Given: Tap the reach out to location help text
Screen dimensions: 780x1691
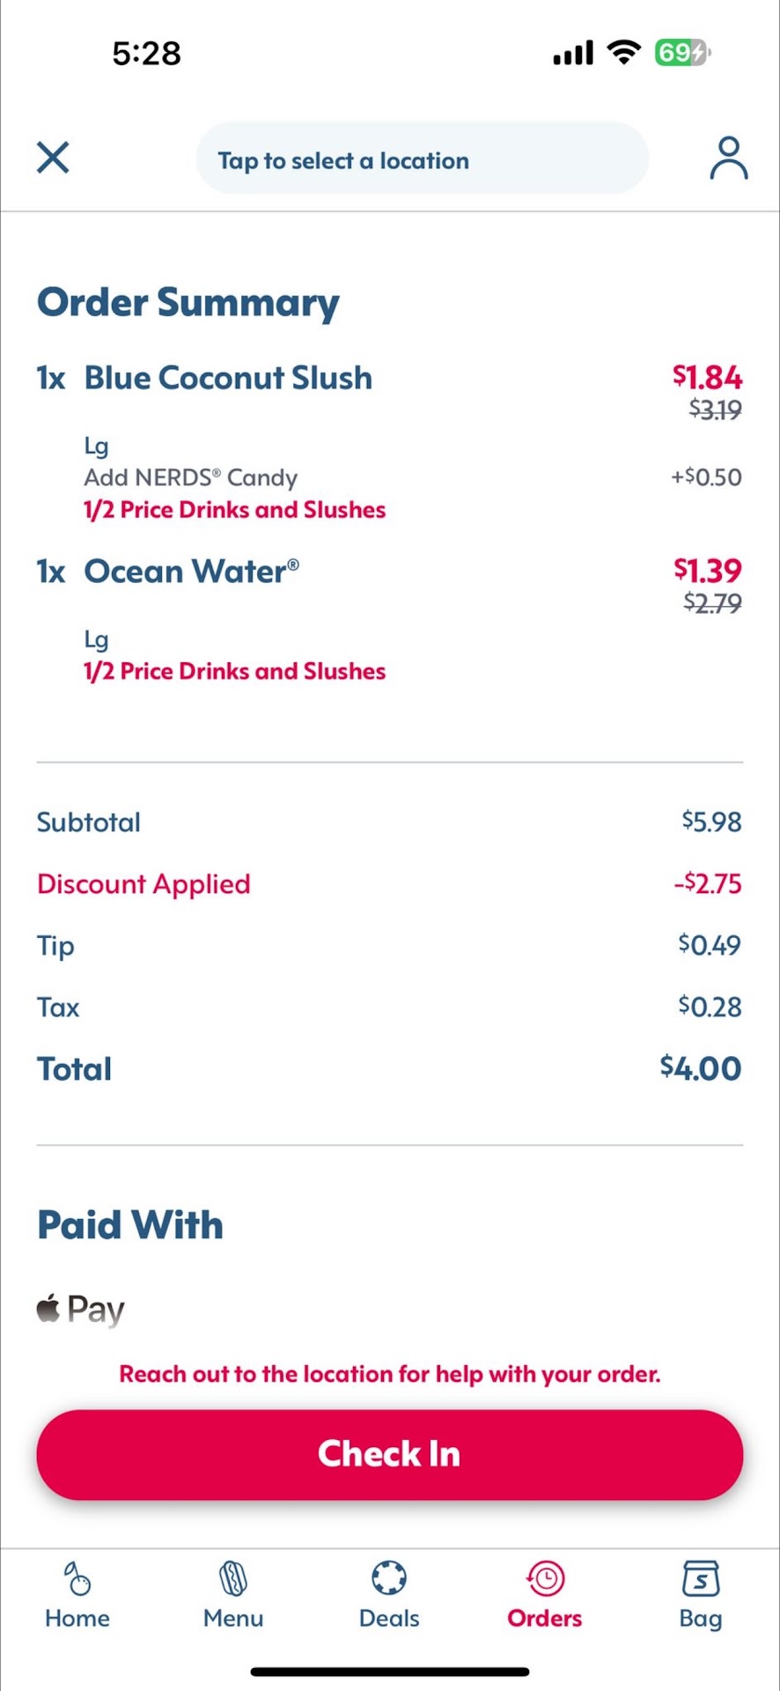Looking at the screenshot, I should (x=390, y=1374).
